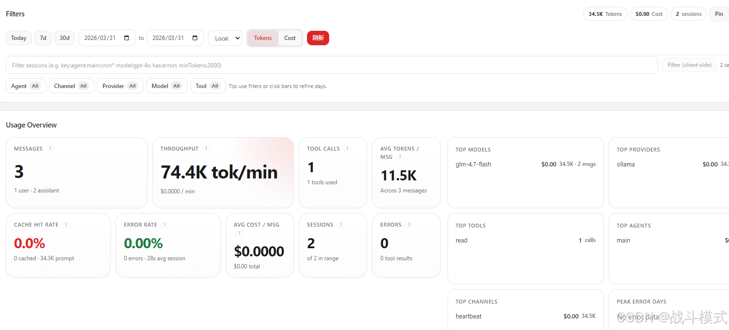Click the help icon next to MESSAGES

pos(50,149)
